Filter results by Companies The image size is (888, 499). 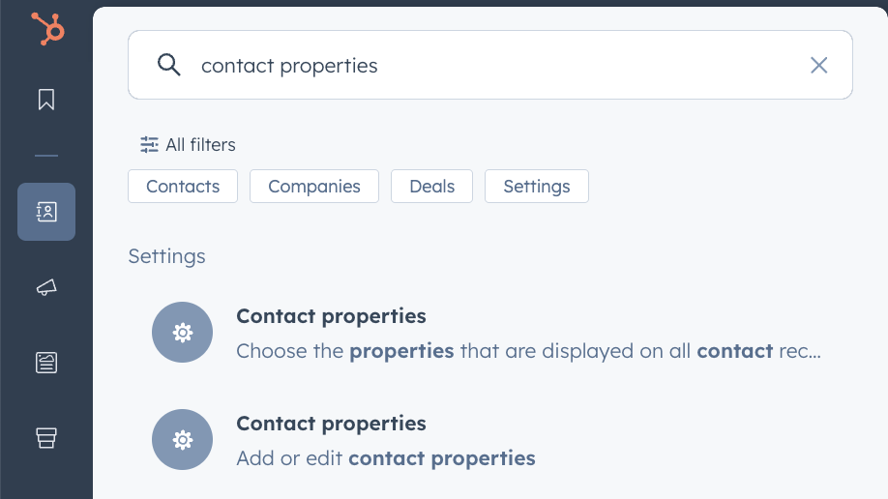pyautogui.click(x=314, y=187)
